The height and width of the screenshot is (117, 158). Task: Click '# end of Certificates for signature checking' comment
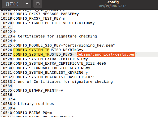tap(63, 82)
